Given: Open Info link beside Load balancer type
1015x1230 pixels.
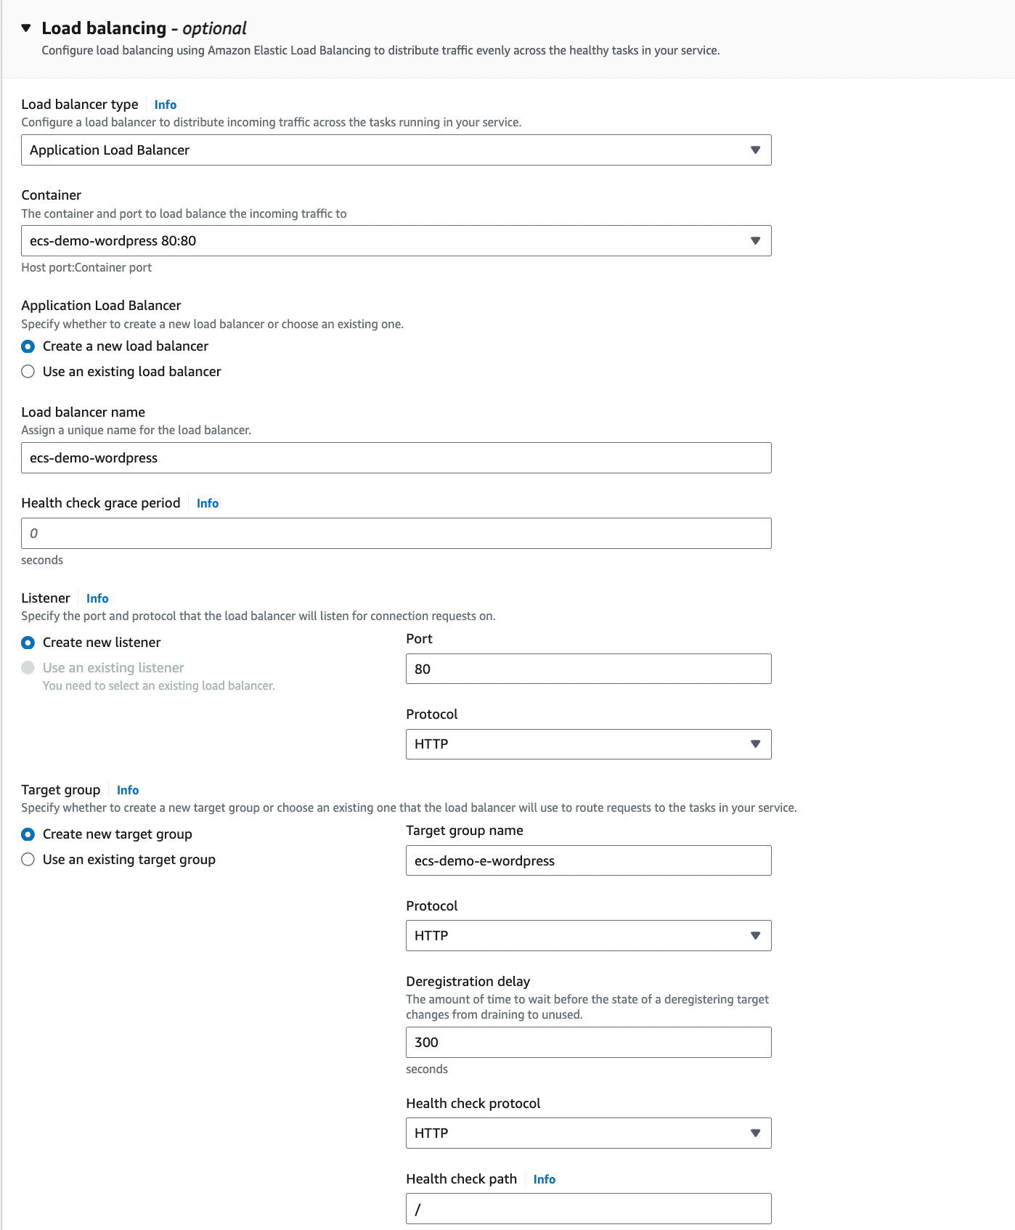Looking at the screenshot, I should 166,105.
